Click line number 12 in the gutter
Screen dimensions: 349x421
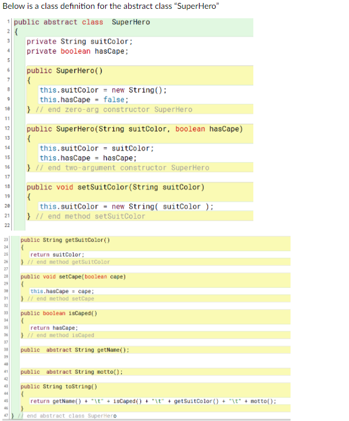[x=7, y=129]
